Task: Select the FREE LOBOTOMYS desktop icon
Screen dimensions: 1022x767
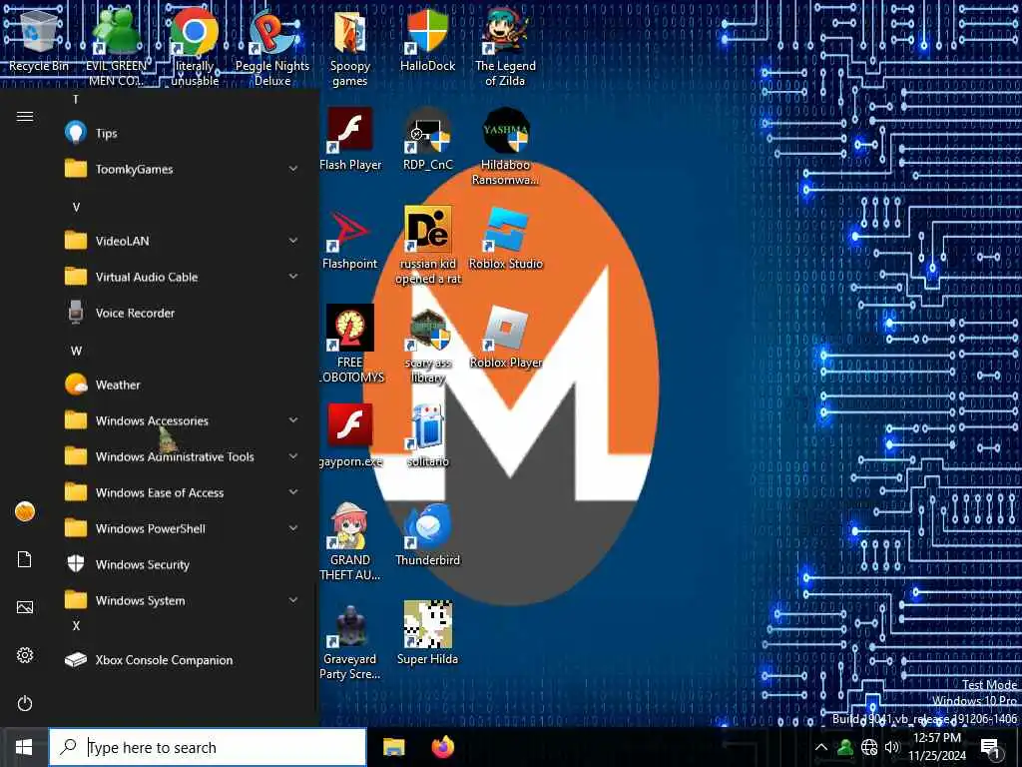Action: click(350, 344)
